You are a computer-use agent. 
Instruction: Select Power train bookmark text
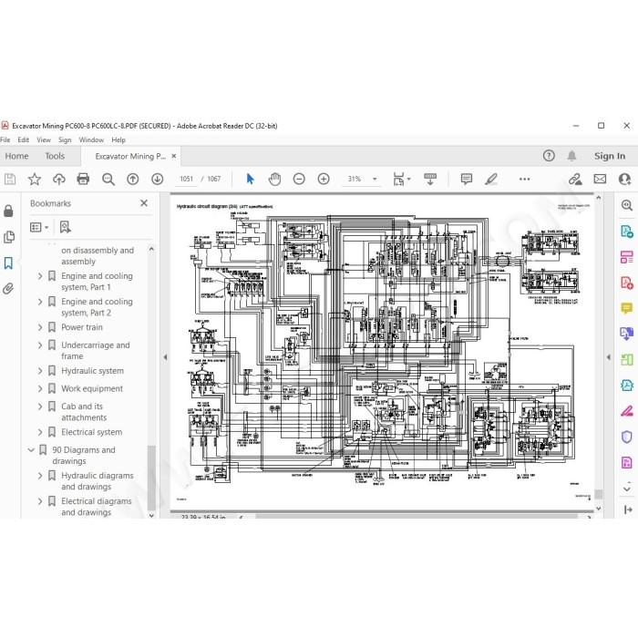click(82, 327)
